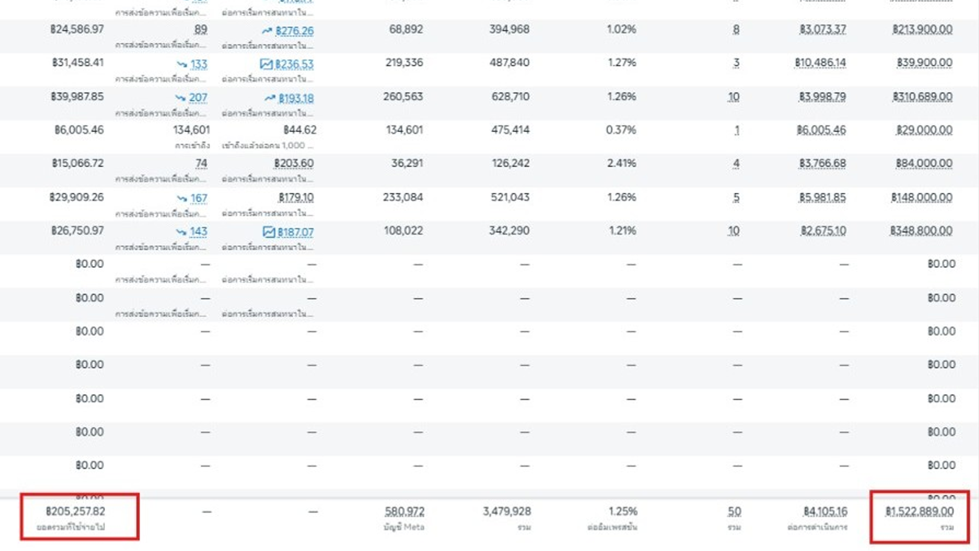The image size is (979, 551).
Task: Click the total amount spent ฿205,257.82
Action: coord(75,511)
